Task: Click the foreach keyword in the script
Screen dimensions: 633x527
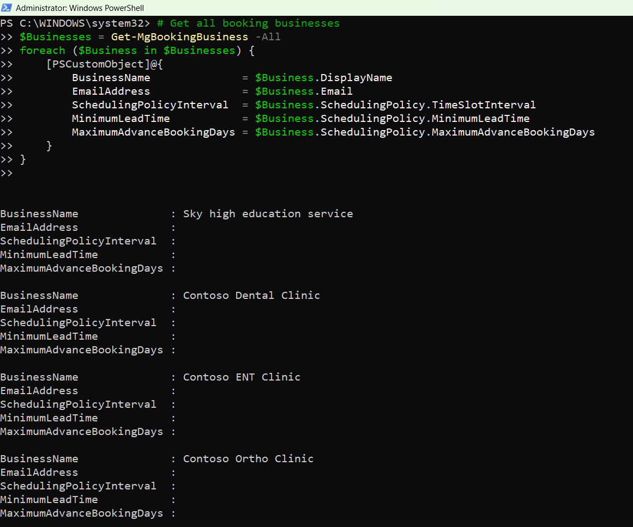Action: point(43,51)
